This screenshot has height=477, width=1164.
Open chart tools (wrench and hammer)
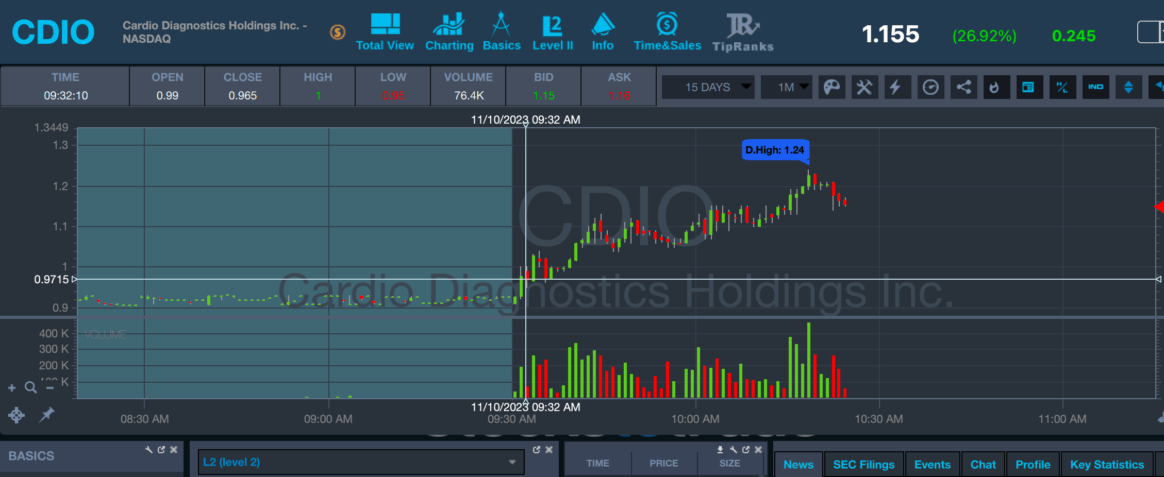click(x=864, y=87)
